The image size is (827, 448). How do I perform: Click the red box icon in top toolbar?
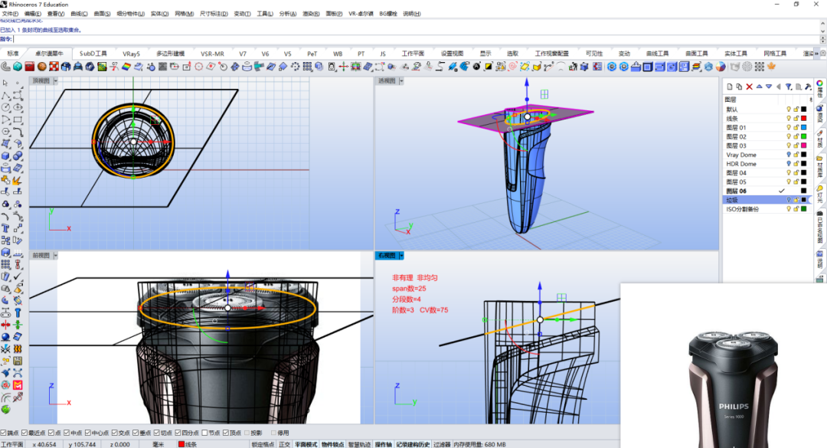pyautogui.click(x=30, y=67)
